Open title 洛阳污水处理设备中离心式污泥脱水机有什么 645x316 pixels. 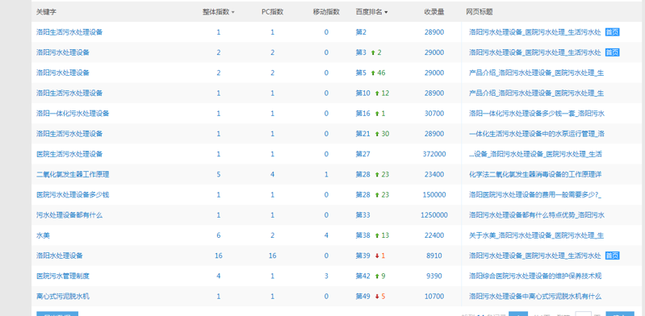tap(535, 297)
